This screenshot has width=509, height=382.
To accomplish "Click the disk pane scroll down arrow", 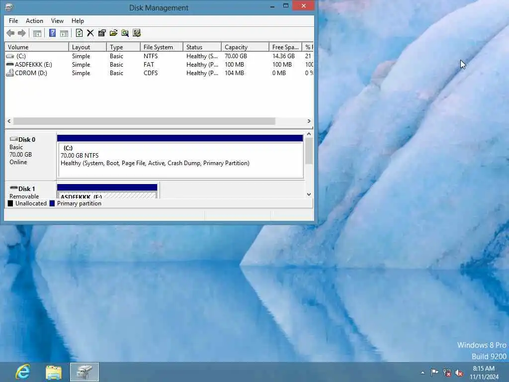I will tap(309, 194).
